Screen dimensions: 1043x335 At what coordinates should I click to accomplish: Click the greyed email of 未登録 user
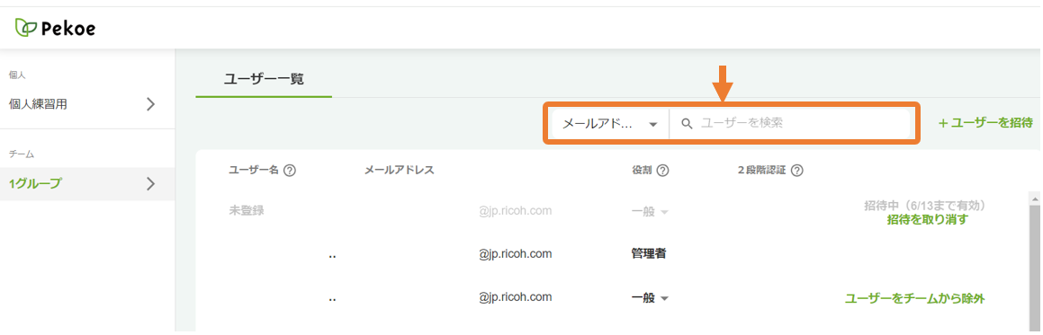(516, 212)
